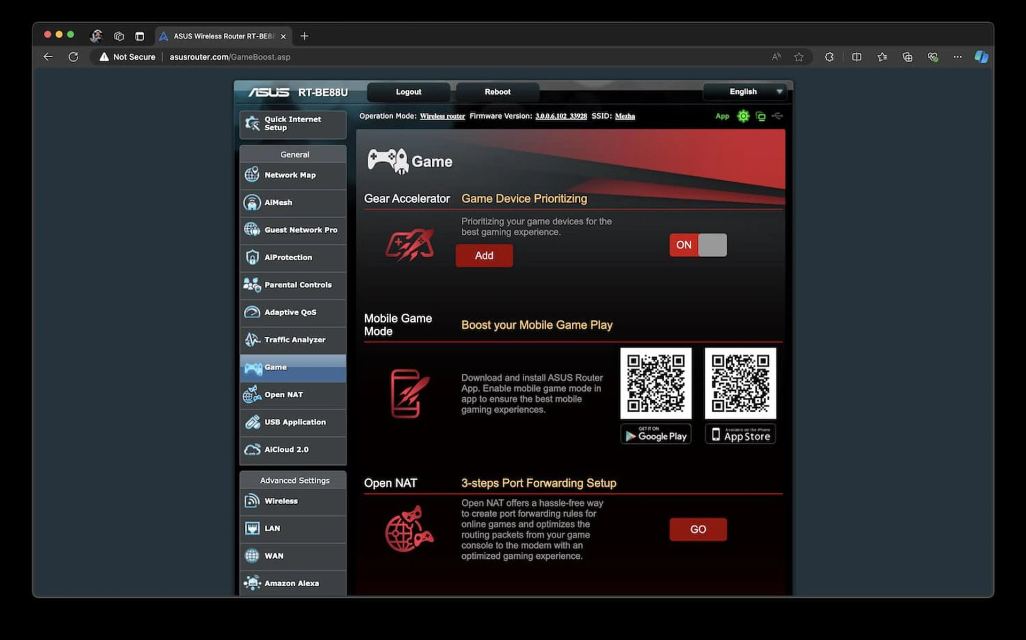Click the GO button for Open NAT

[698, 529]
